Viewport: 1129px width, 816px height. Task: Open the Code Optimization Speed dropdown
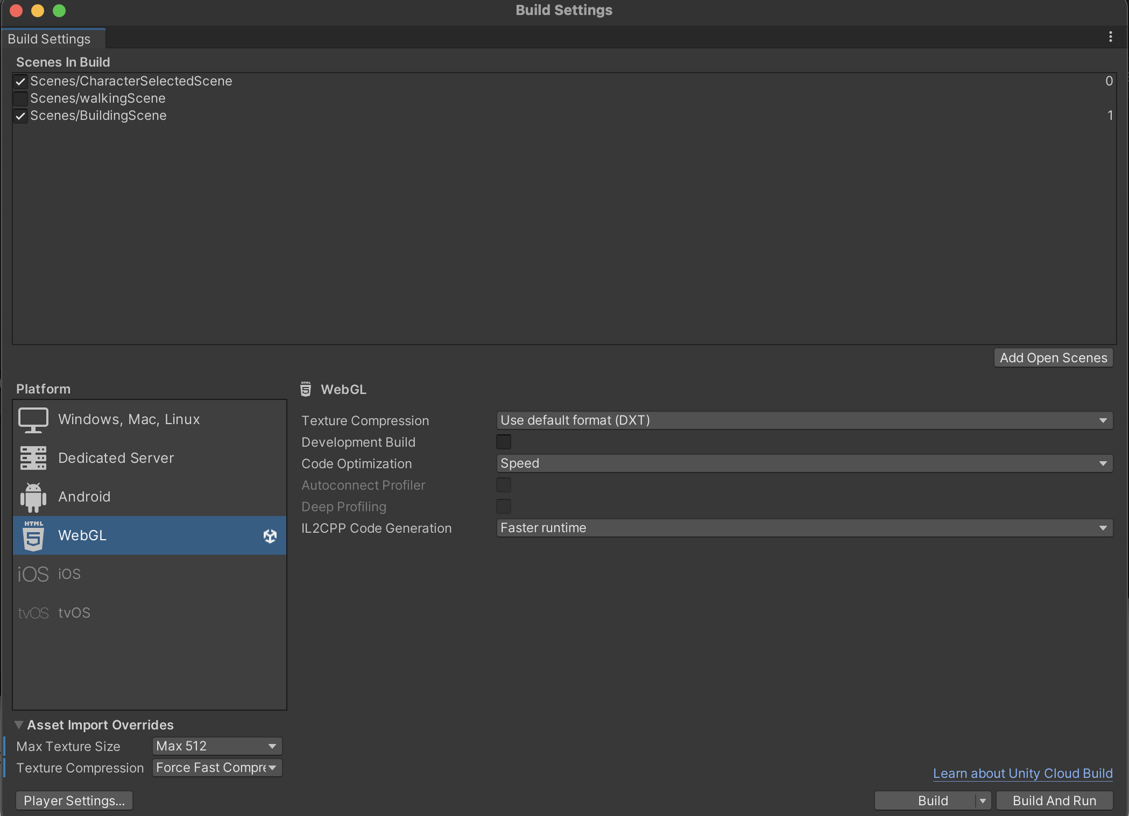(804, 464)
